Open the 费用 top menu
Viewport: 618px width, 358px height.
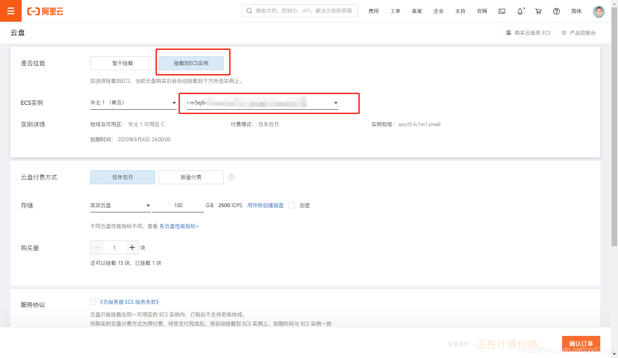(x=374, y=11)
